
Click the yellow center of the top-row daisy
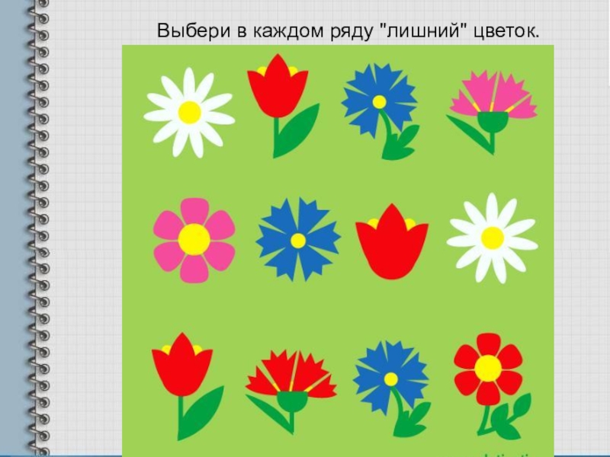(x=189, y=112)
